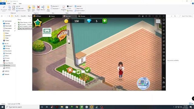Open the Windows Start menu
194x109 pixels.
[2, 107]
